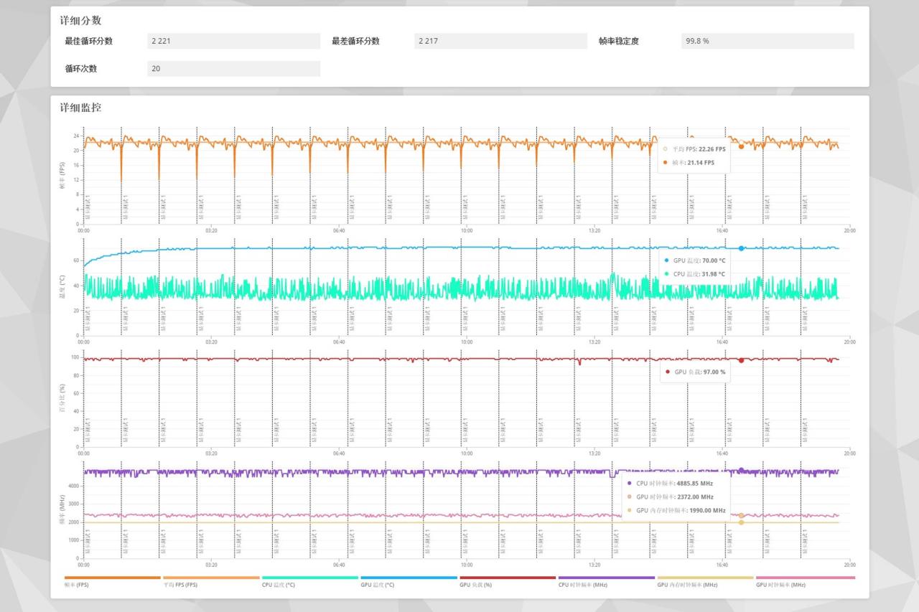Click the blue GPU temperature data point marker

pyautogui.click(x=741, y=248)
